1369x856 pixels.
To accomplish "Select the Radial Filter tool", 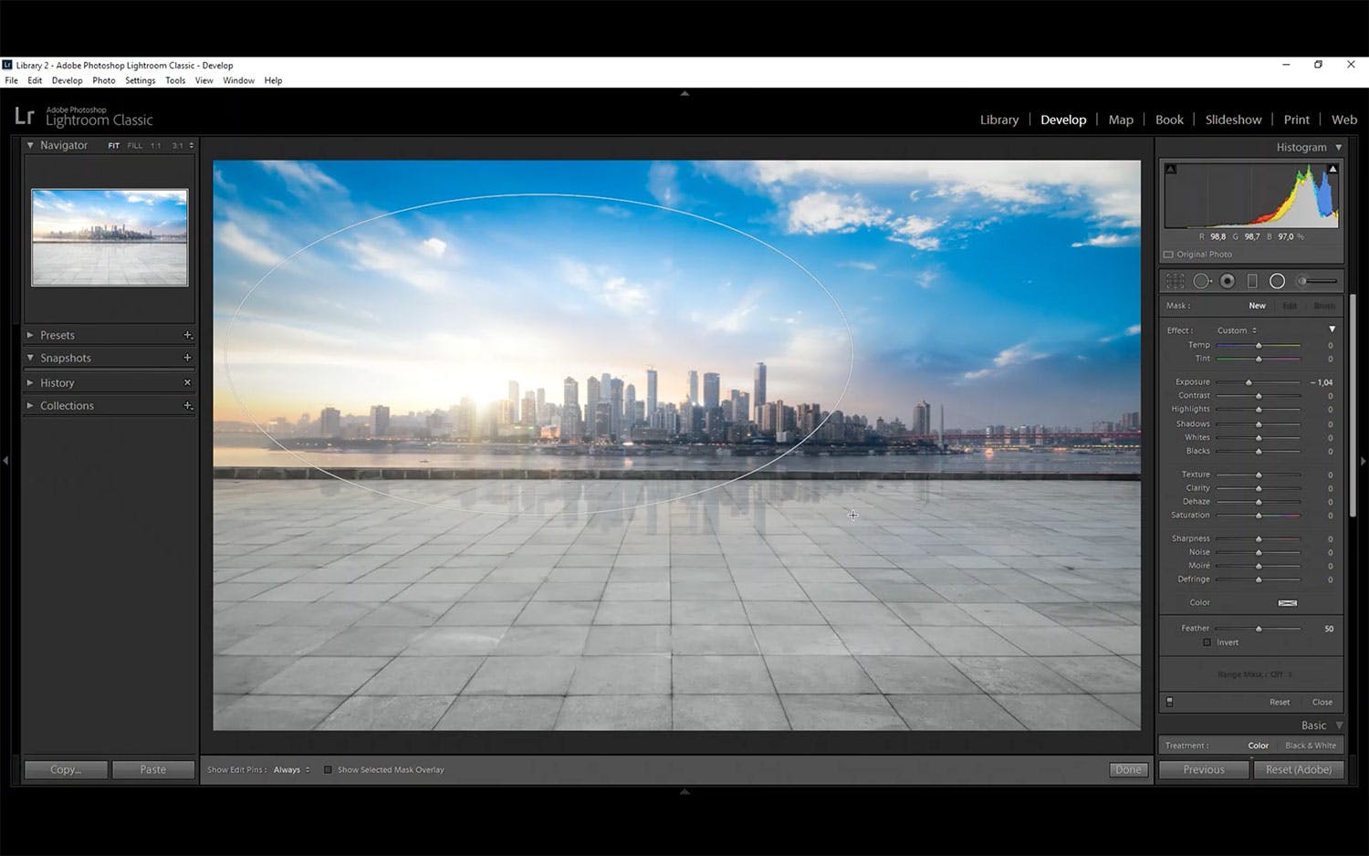I will pos(1277,281).
